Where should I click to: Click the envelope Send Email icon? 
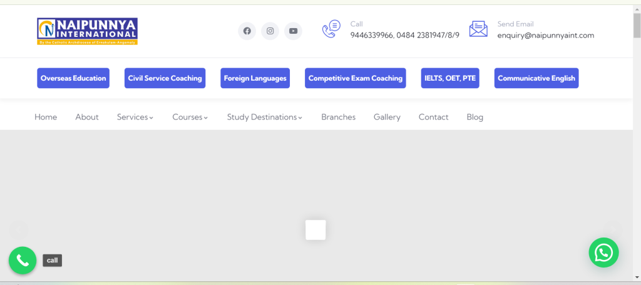(x=478, y=29)
